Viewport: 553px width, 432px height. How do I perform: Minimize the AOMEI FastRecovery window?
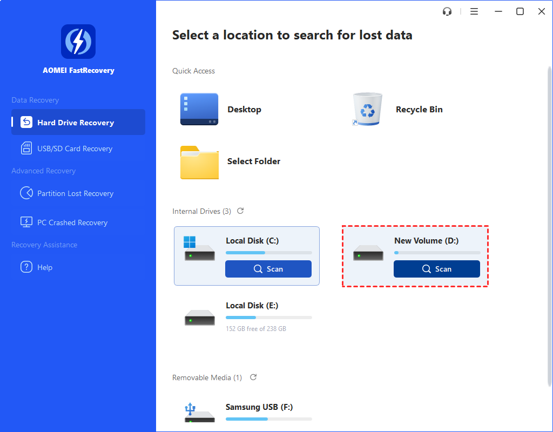point(498,12)
